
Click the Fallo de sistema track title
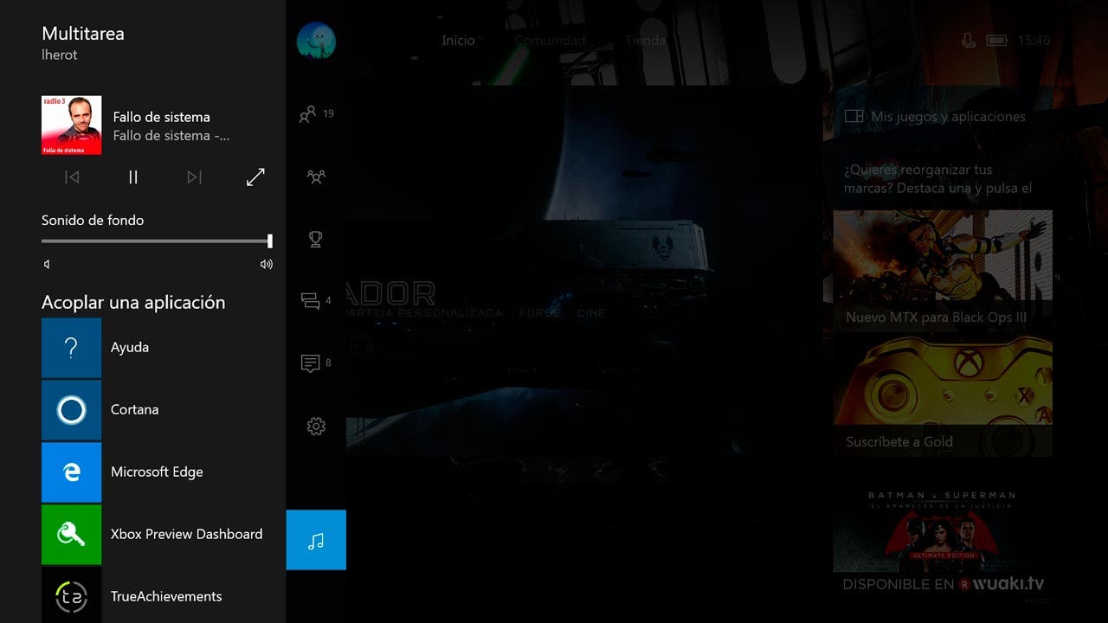161,117
